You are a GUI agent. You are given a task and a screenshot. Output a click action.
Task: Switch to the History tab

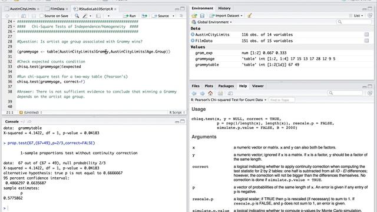click(x=224, y=8)
